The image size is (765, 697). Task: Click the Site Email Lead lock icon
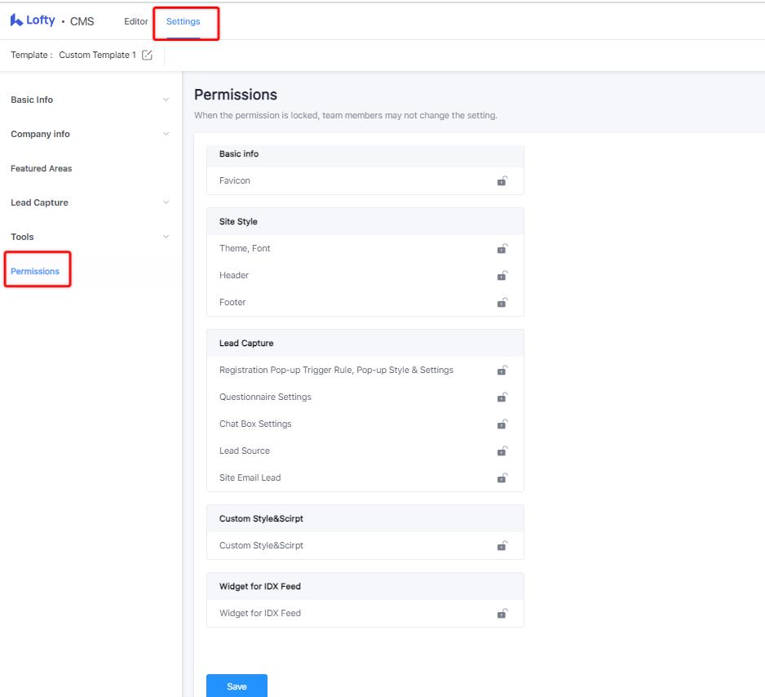coord(502,478)
